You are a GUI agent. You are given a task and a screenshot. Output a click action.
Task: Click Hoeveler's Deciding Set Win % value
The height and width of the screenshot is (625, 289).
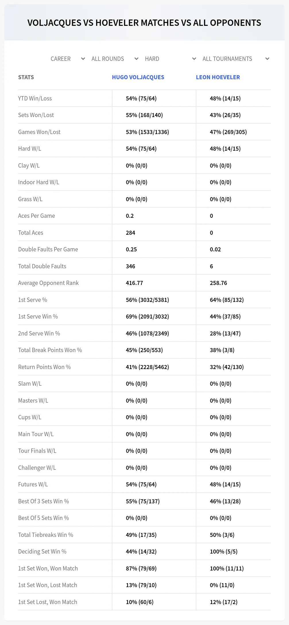[224, 552]
